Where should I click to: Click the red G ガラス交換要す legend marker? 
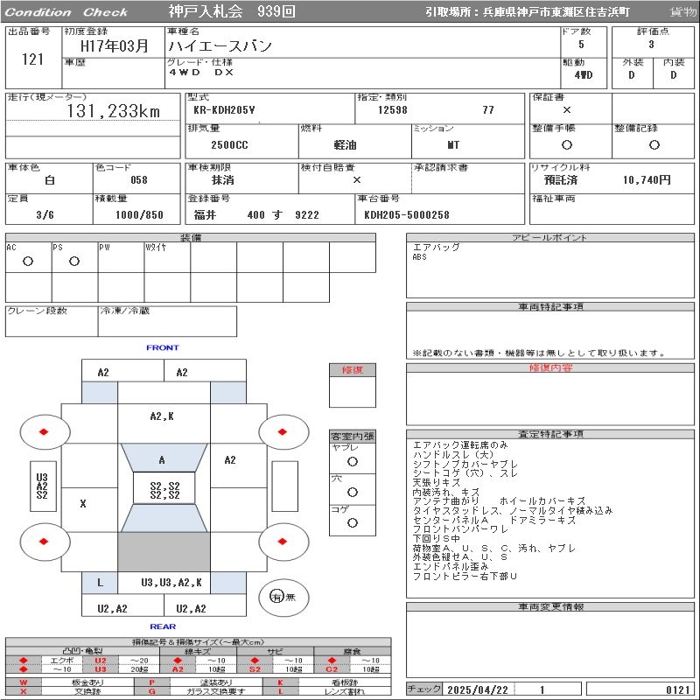[151, 691]
